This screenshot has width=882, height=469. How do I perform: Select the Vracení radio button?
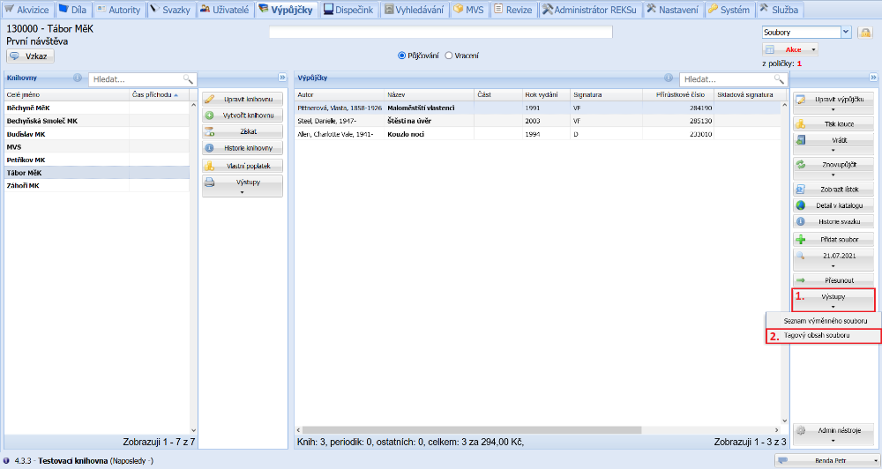(449, 55)
